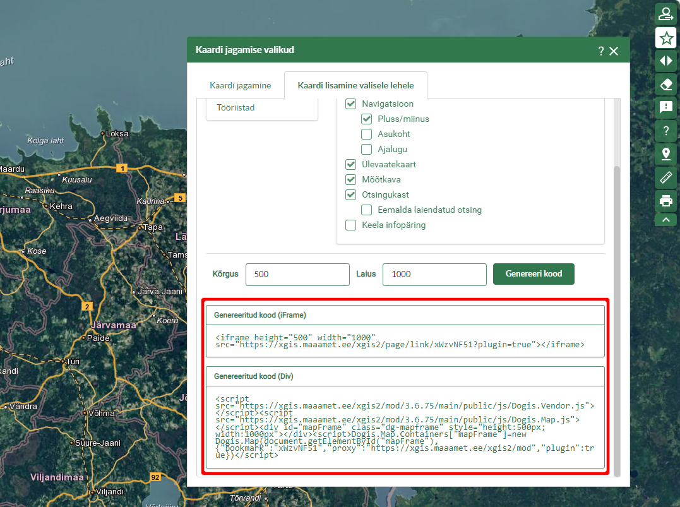Select the location marker tool

665,154
